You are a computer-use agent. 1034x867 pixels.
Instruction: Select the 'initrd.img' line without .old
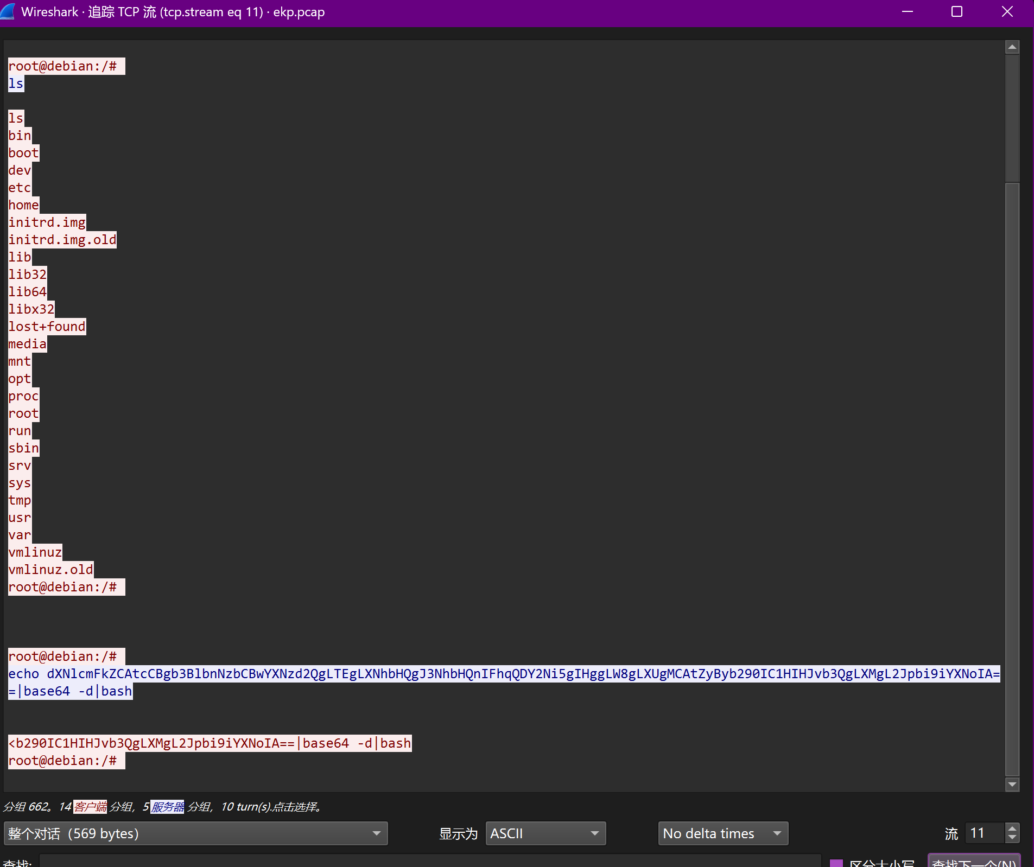coord(47,222)
